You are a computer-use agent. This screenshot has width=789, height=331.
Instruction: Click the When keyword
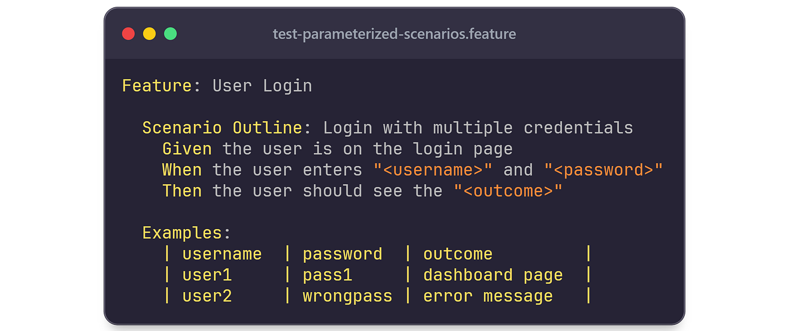[182, 169]
